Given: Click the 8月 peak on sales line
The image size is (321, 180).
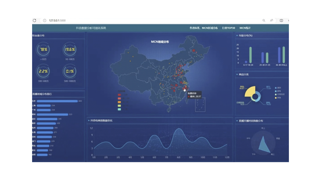Looking at the screenshot, I should pos(179,129).
